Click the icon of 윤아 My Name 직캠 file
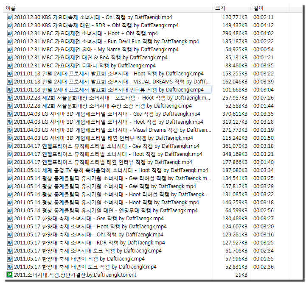 click(x=10, y=50)
